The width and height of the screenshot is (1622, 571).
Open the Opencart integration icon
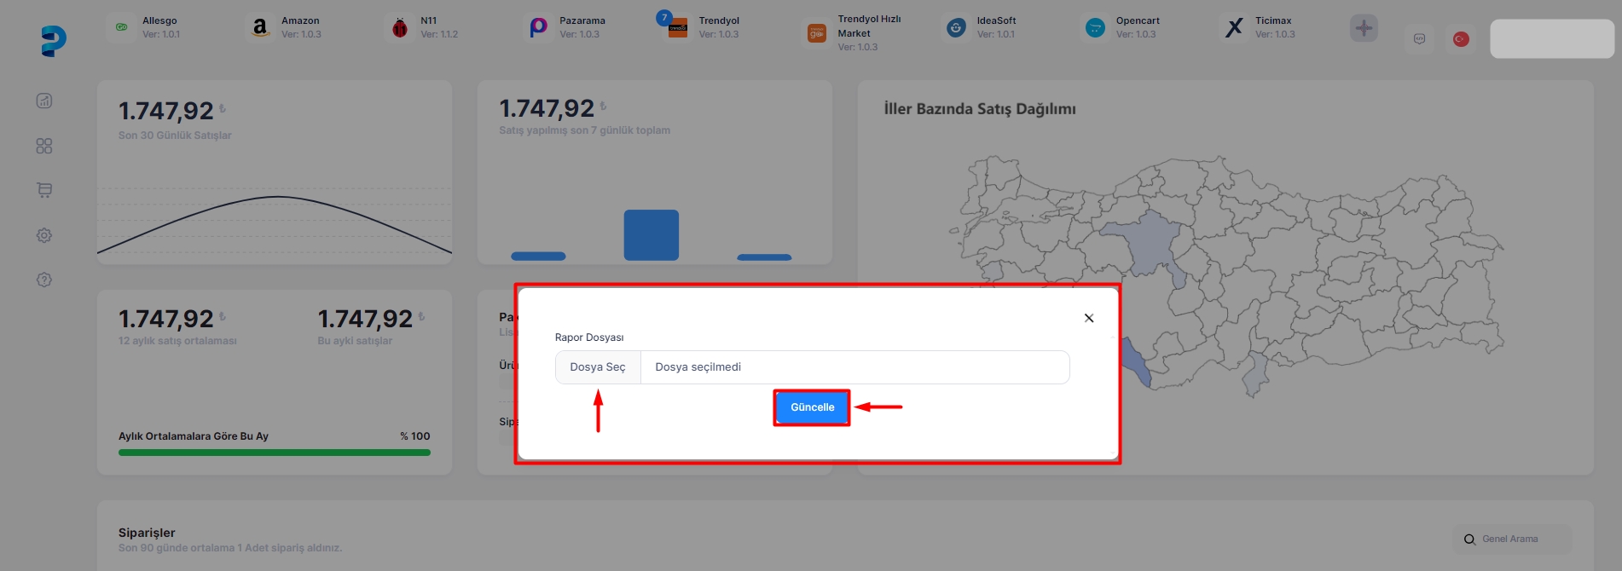pyautogui.click(x=1095, y=28)
